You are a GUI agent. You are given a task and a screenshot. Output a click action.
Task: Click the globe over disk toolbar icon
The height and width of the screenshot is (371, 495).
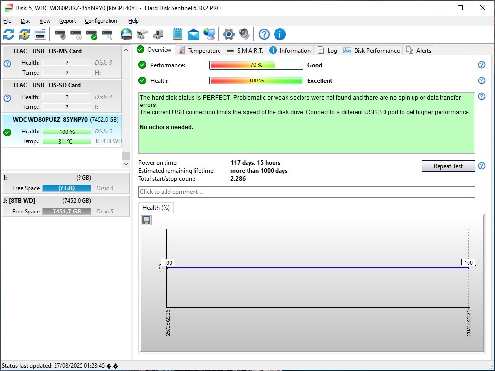(x=127, y=34)
